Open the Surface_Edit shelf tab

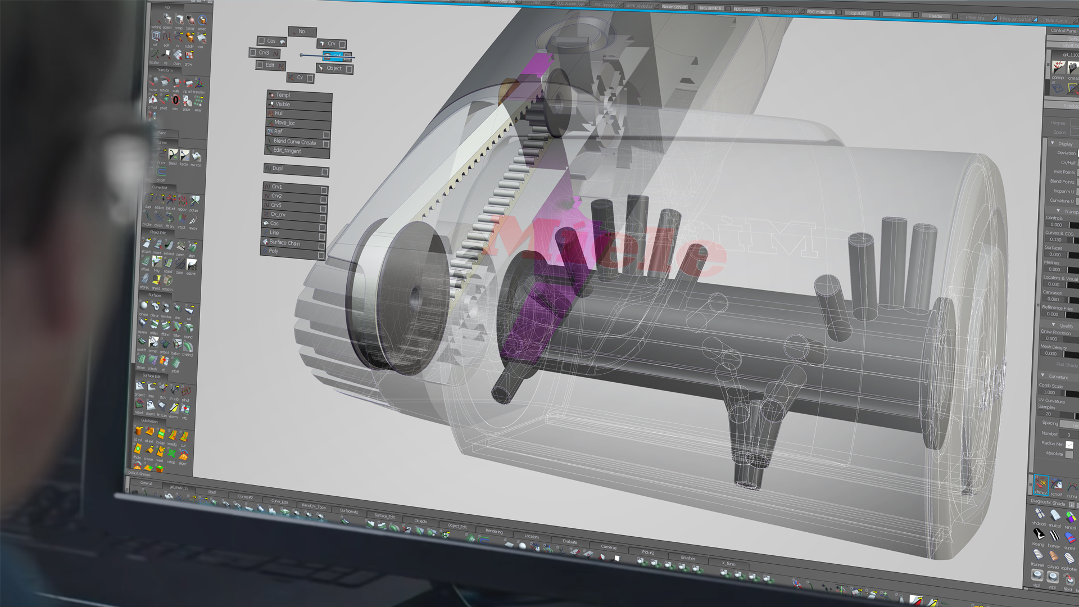[384, 515]
